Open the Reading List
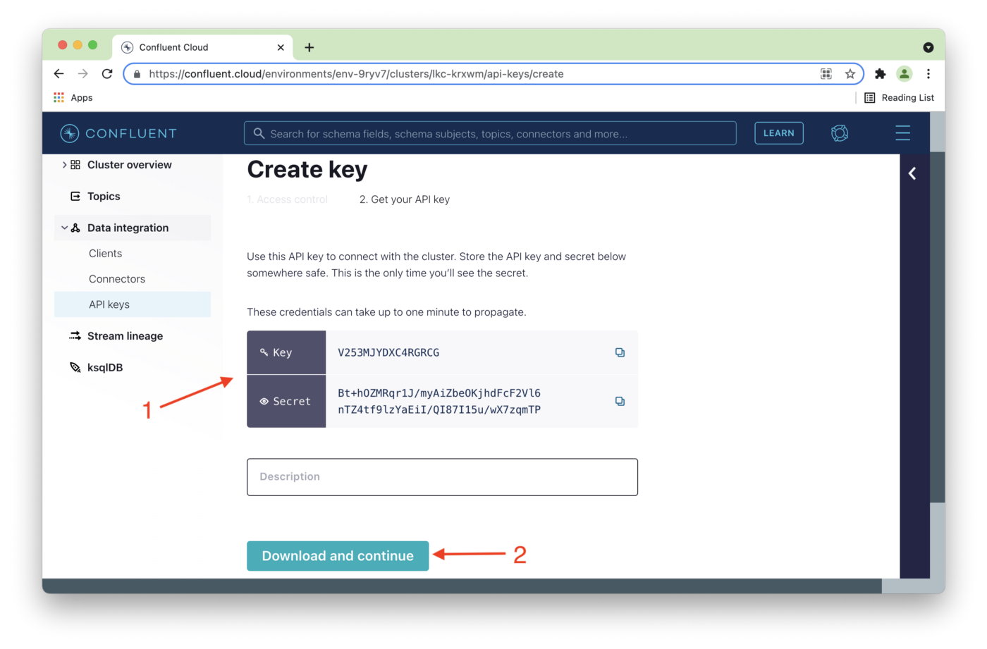The image size is (987, 649). click(900, 97)
